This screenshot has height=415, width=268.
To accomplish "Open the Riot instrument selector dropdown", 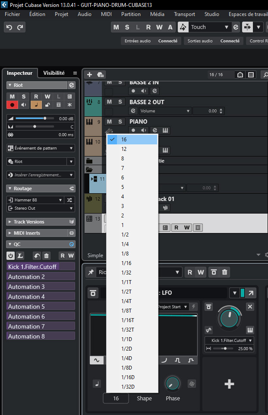I will coord(71,161).
